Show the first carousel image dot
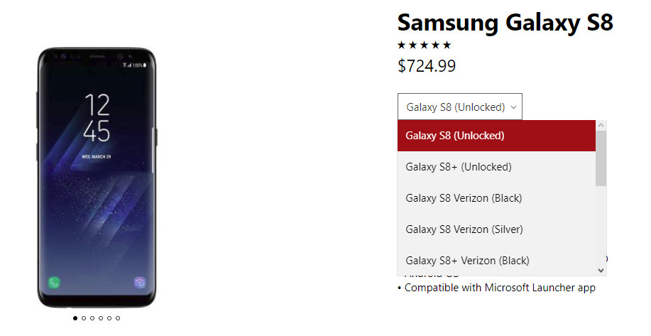Image resolution: width=651 pixels, height=336 pixels. point(75,318)
